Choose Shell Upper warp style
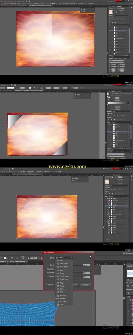Screen dimensions: 133x335 coord(64,279)
